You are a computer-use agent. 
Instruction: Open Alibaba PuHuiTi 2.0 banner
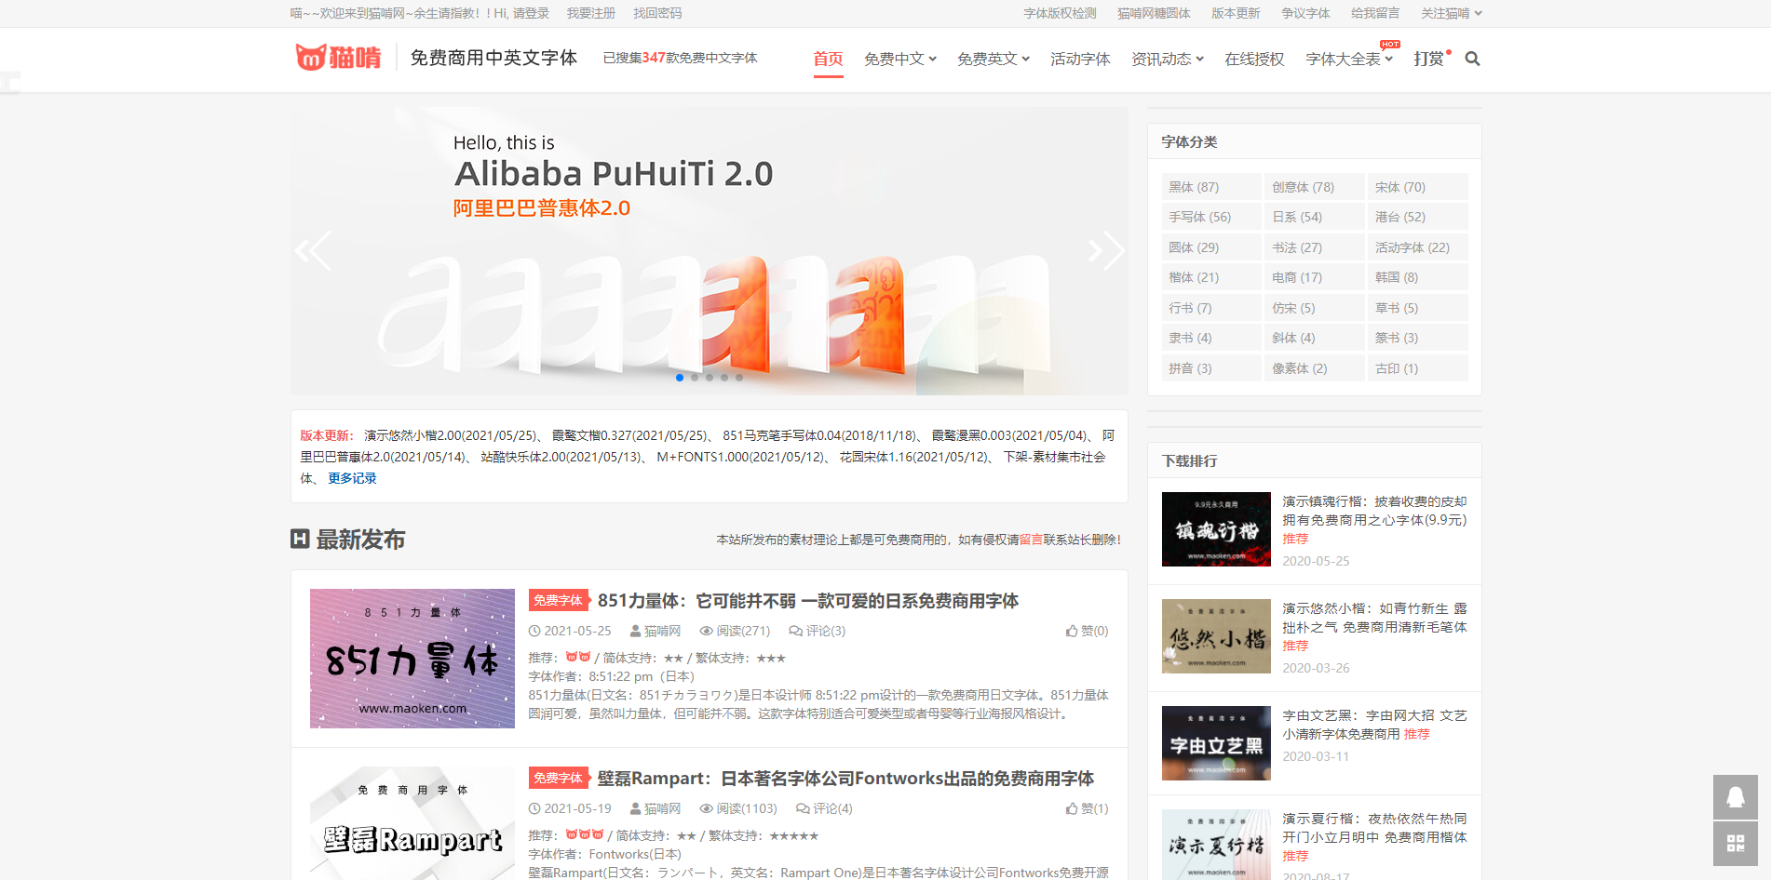tap(710, 251)
